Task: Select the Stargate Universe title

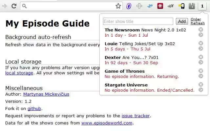Action: [126, 85]
